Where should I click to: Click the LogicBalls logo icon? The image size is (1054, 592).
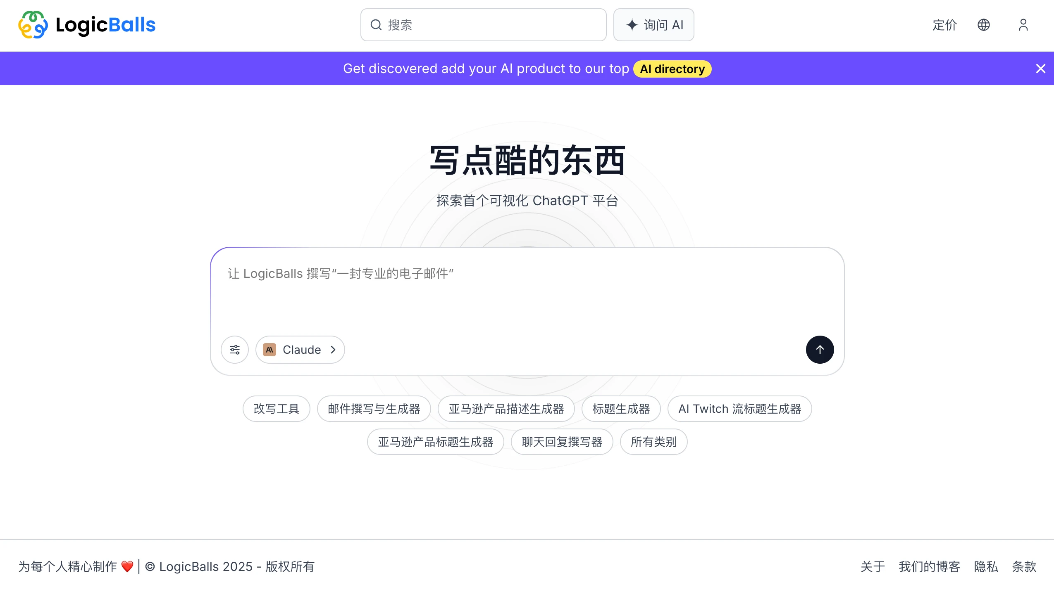point(33,25)
